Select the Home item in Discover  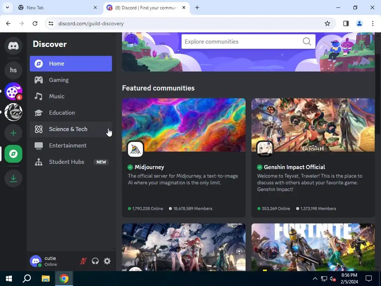tap(71, 64)
